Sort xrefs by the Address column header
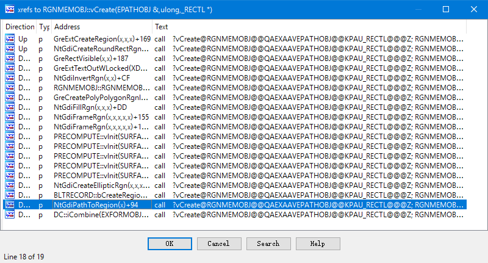Screen dimensions: 488x263 (101, 27)
